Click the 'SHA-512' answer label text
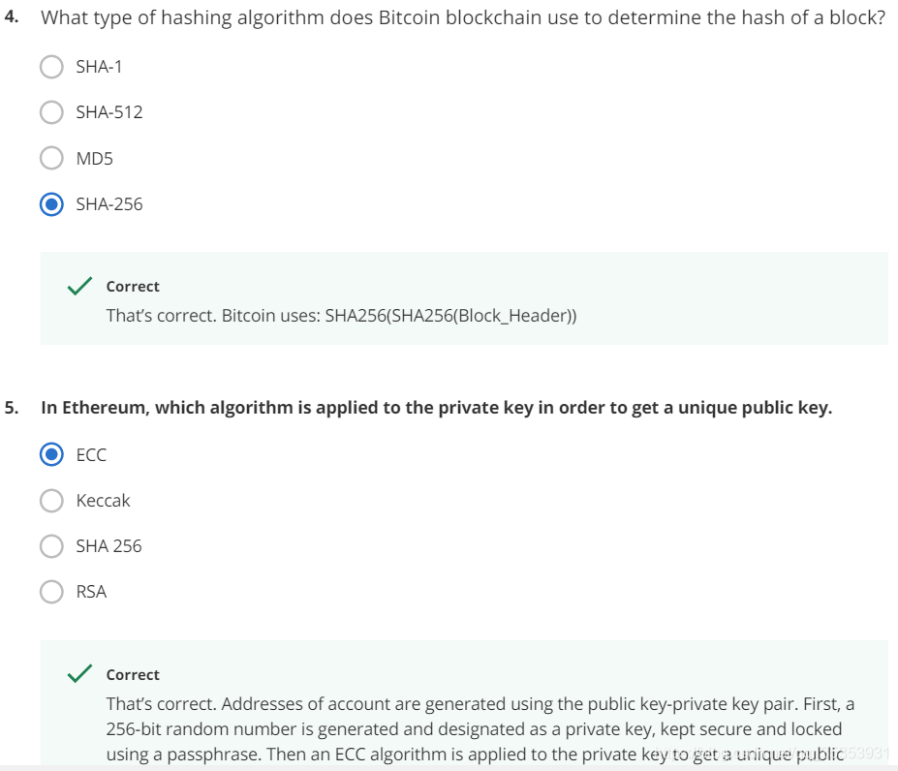The image size is (898, 771). tap(109, 112)
